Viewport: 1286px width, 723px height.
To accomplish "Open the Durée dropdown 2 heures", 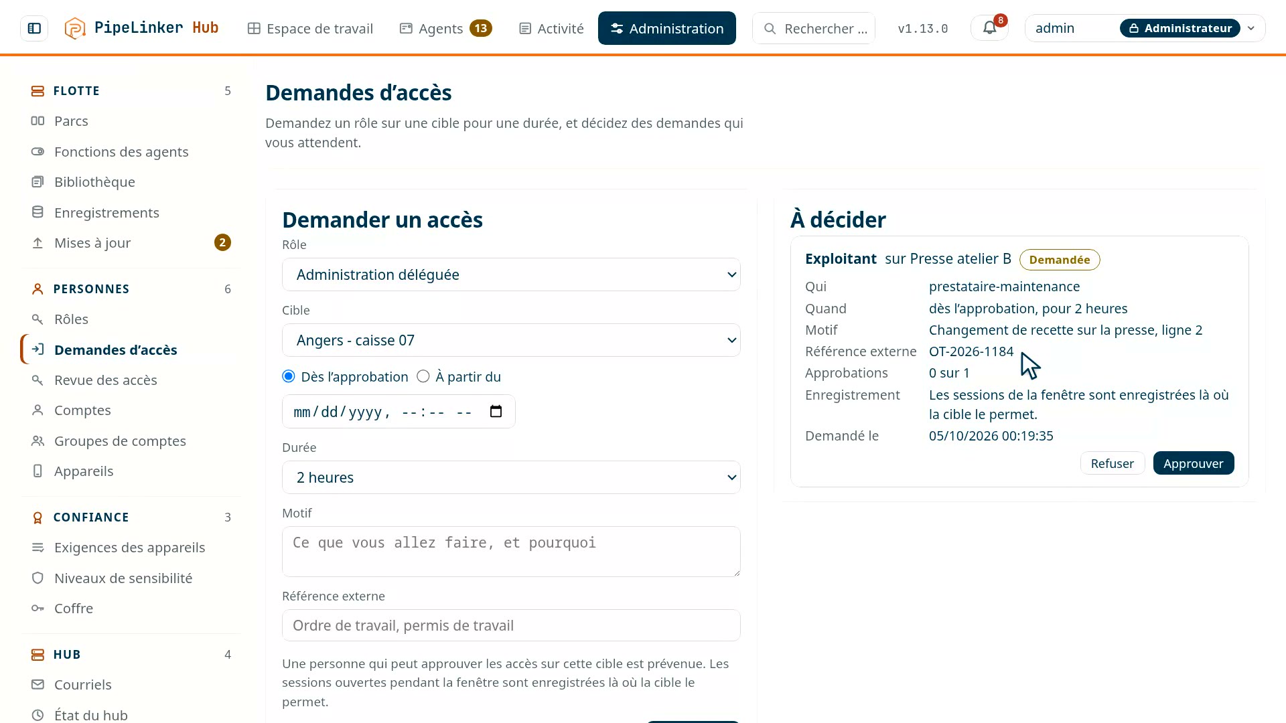I will coord(511,477).
